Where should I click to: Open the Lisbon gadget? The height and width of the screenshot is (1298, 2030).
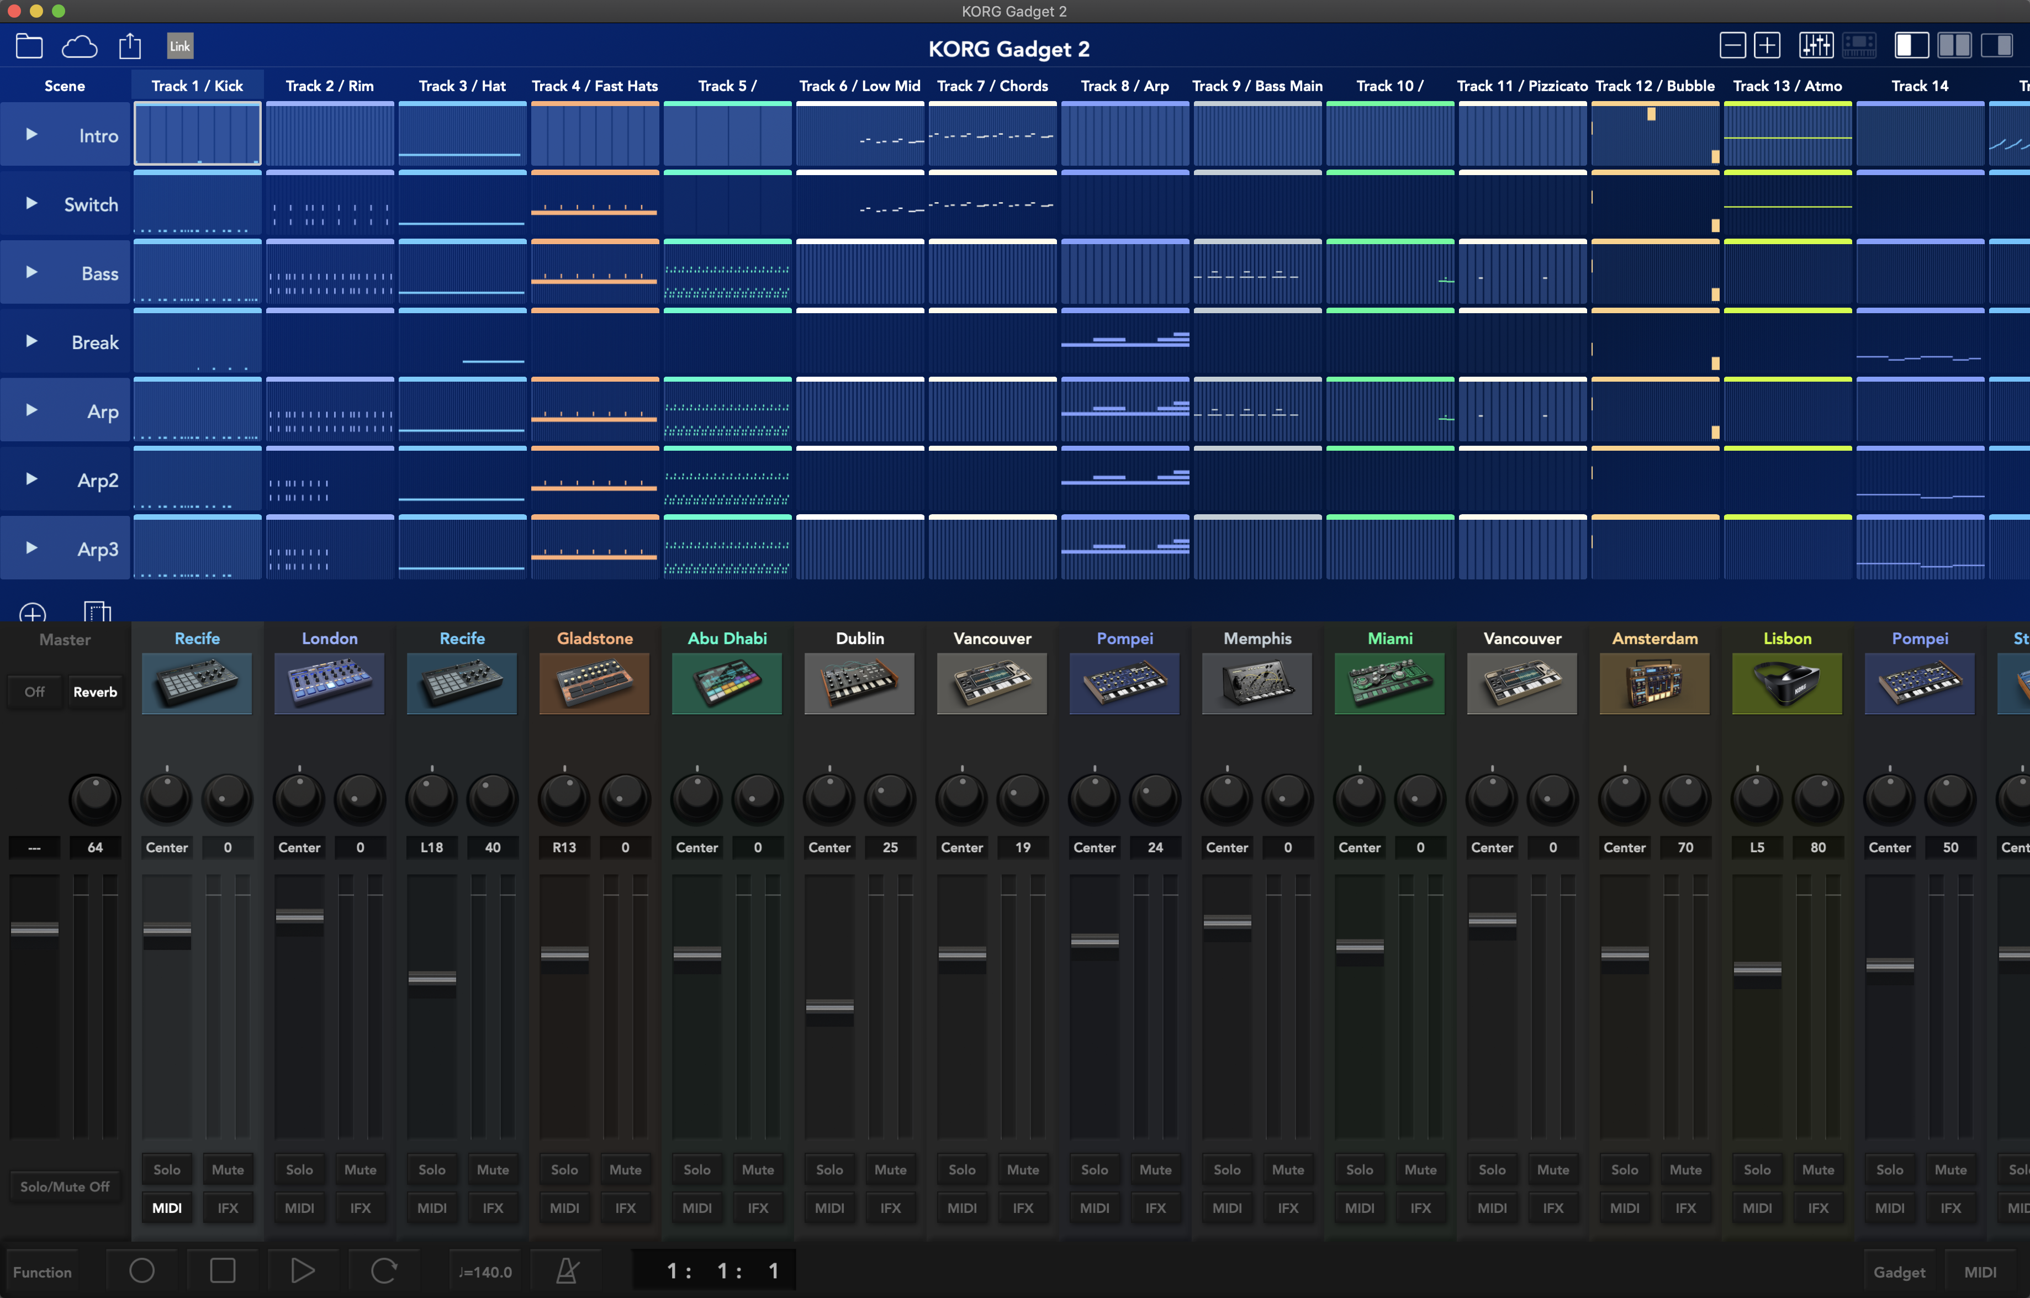pos(1787,683)
